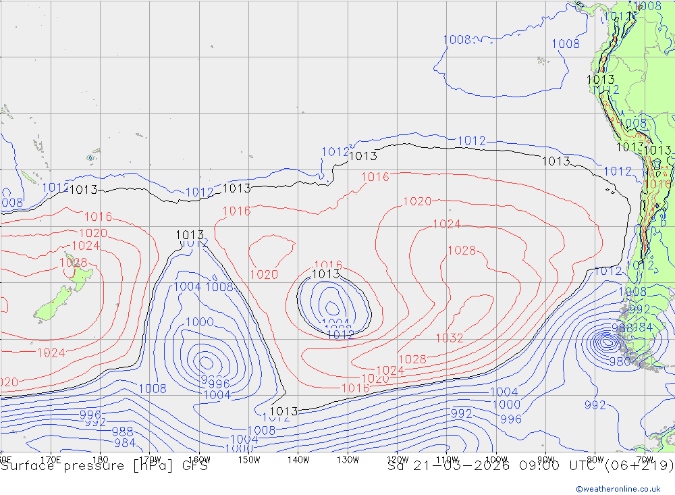Select the 90W longitude axis label
Screen dimensions: 675x495
pyautogui.click(x=546, y=460)
